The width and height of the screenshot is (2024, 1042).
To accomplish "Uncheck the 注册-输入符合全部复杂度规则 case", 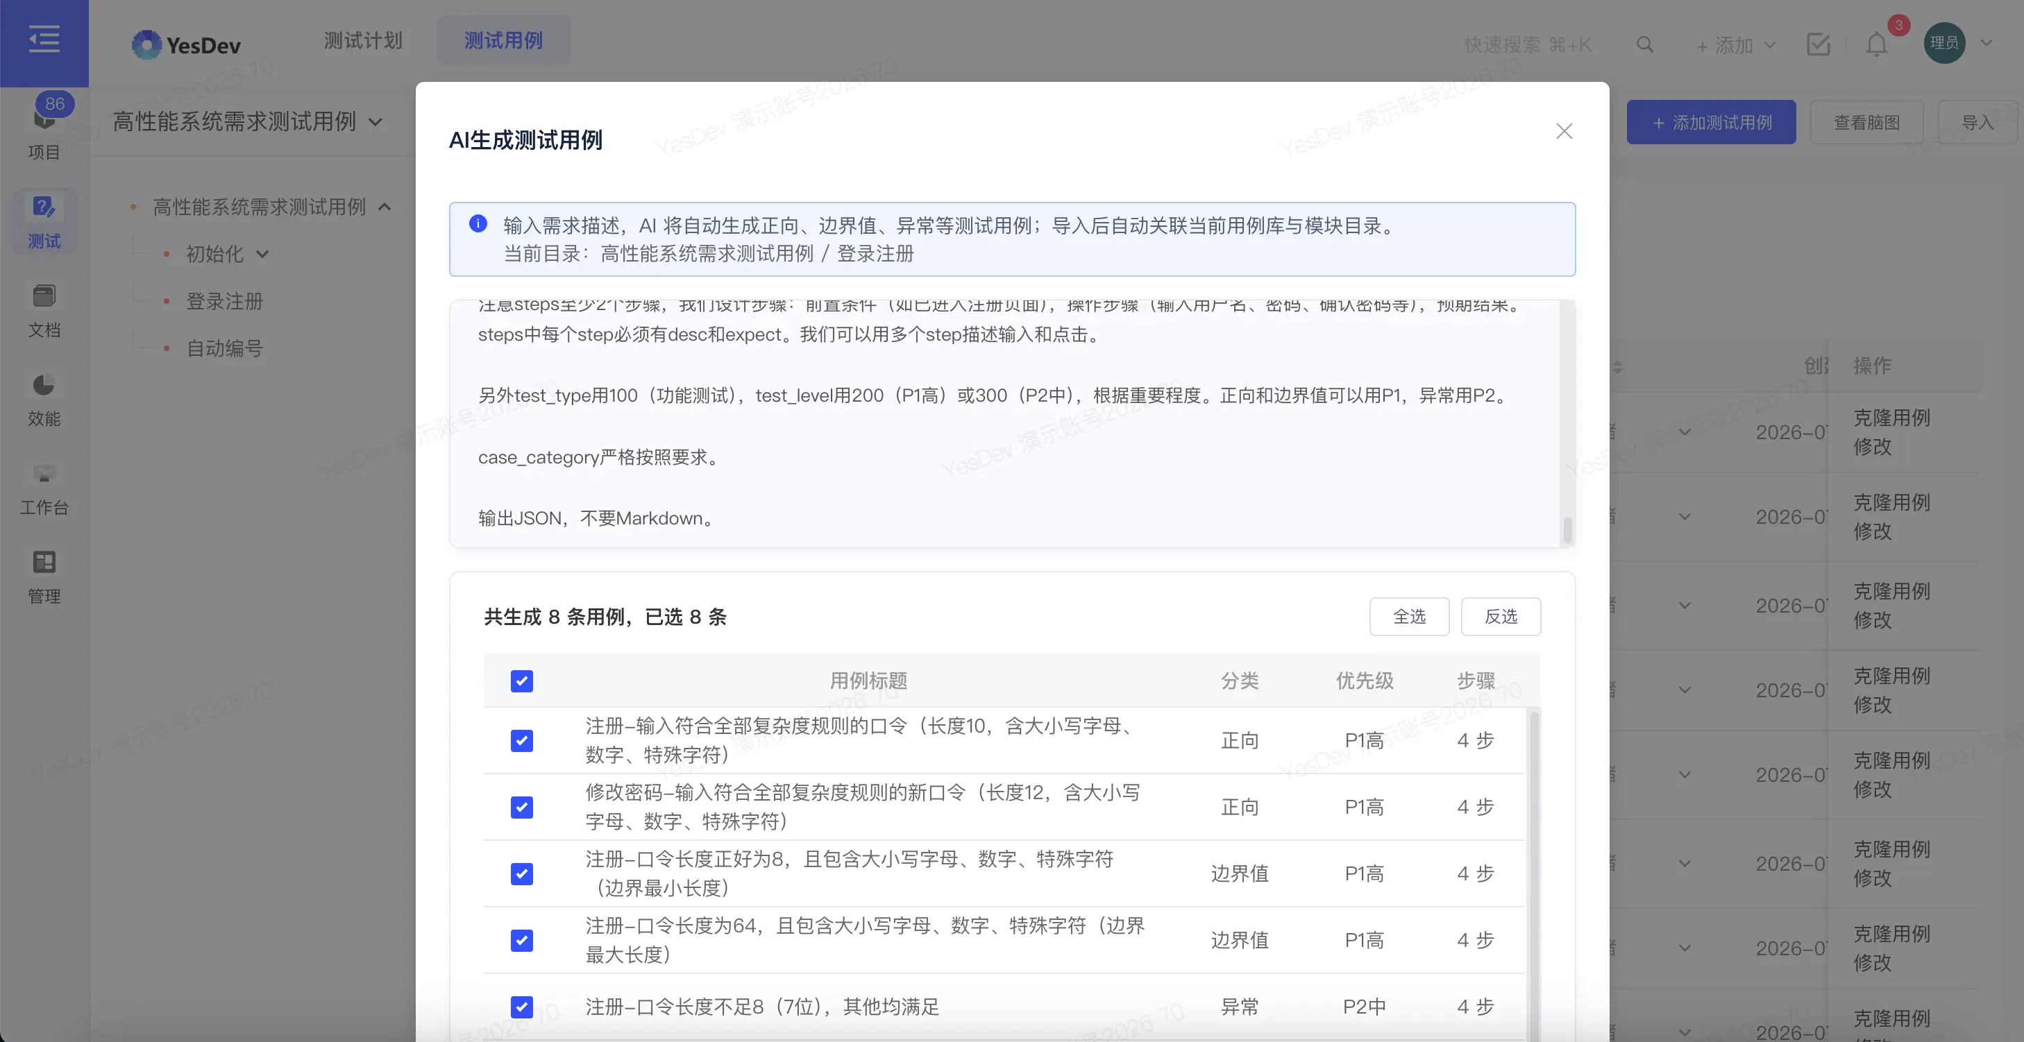I will pyautogui.click(x=522, y=740).
